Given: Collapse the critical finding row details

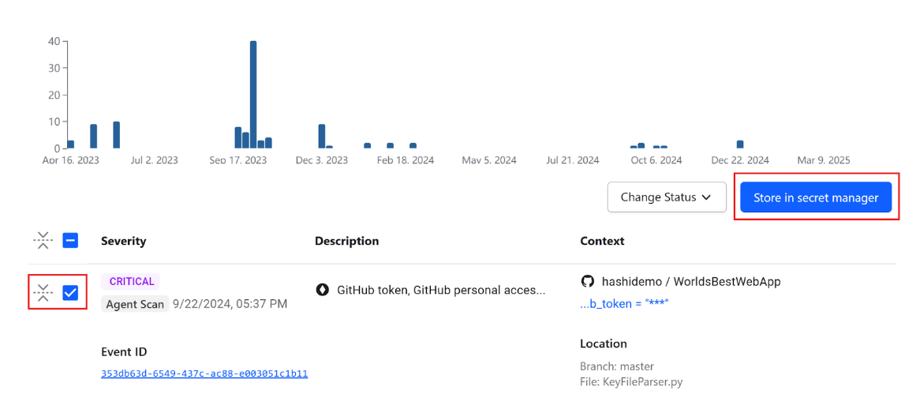Looking at the screenshot, I should 43,293.
